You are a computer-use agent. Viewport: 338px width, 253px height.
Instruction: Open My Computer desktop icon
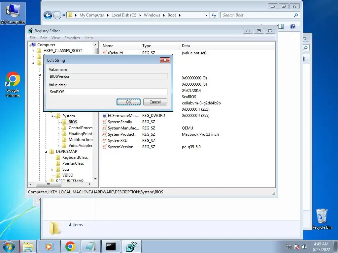click(x=13, y=13)
